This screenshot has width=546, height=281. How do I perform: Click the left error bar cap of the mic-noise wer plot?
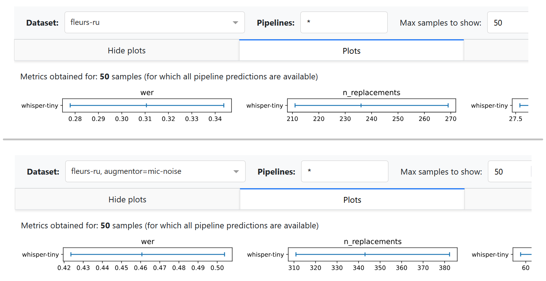tap(71, 254)
